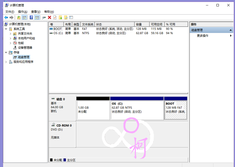
Task: Select 服务和应用程序 in the tree
Action: click(23, 62)
